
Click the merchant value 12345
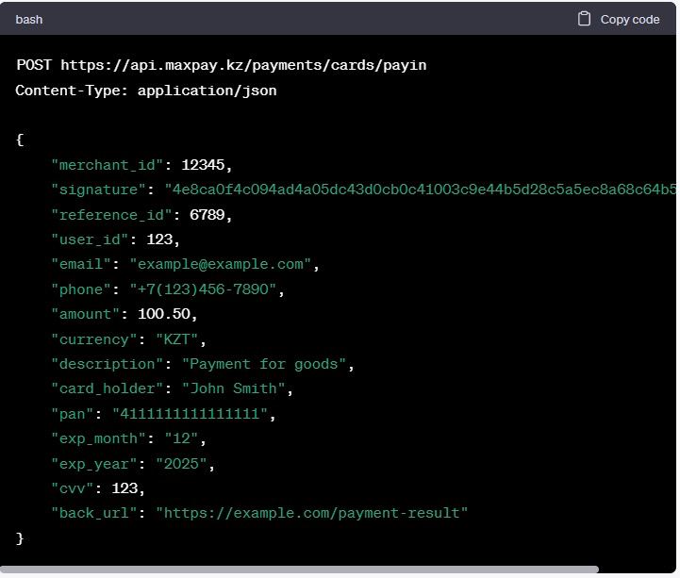(203, 165)
